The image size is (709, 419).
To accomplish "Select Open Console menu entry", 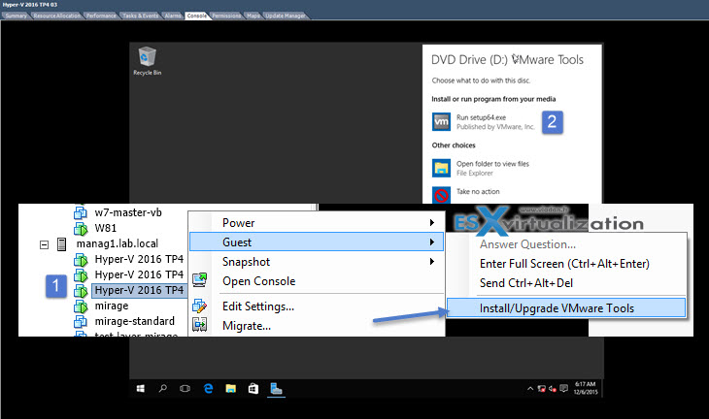I will coord(317,281).
